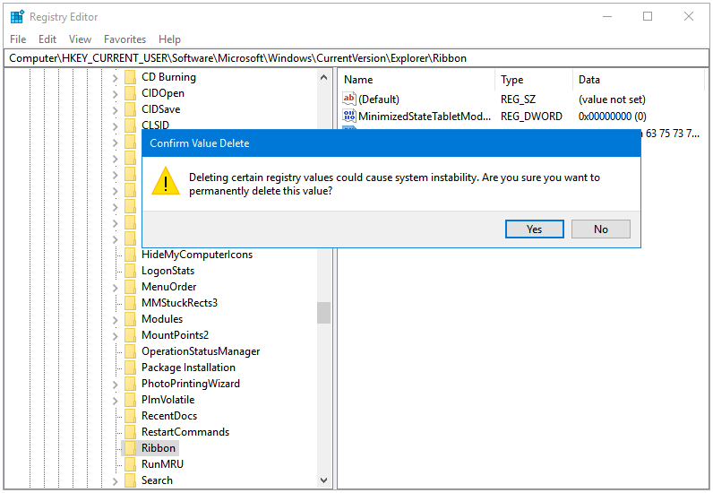Click the MountPoints2 folder icon

(x=130, y=335)
